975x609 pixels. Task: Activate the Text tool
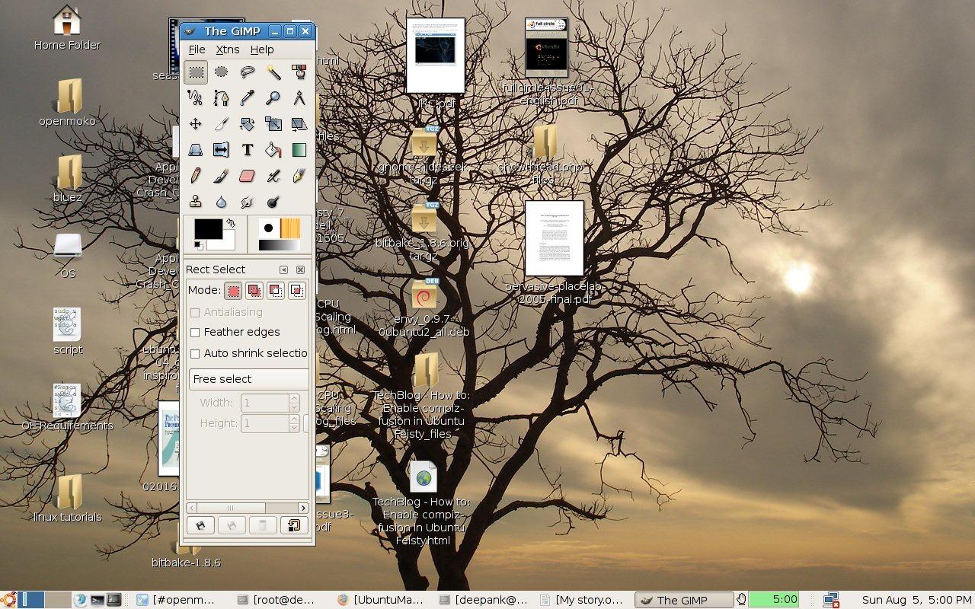point(248,150)
